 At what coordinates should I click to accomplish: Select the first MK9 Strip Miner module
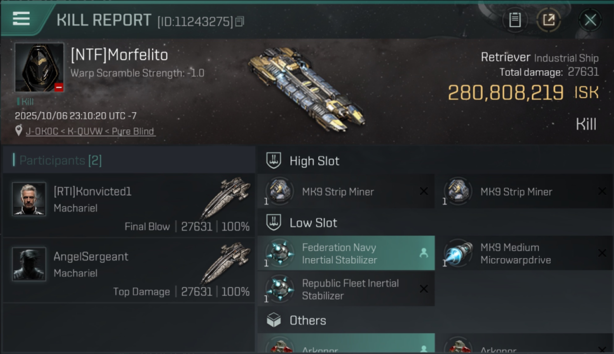coord(346,192)
